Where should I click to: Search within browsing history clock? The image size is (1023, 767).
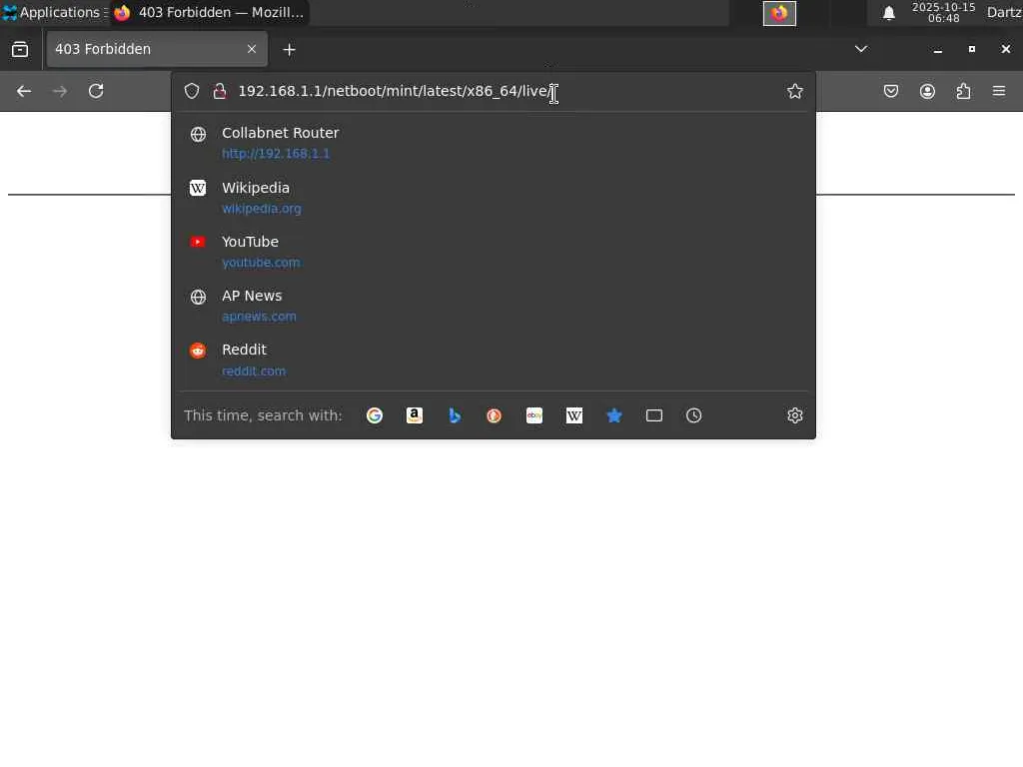tap(694, 415)
